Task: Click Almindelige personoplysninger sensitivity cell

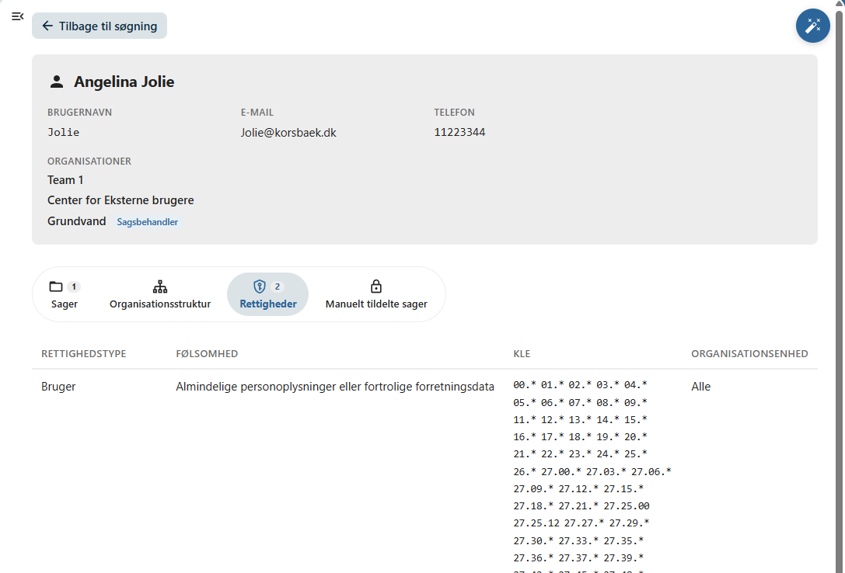Action: (335, 387)
